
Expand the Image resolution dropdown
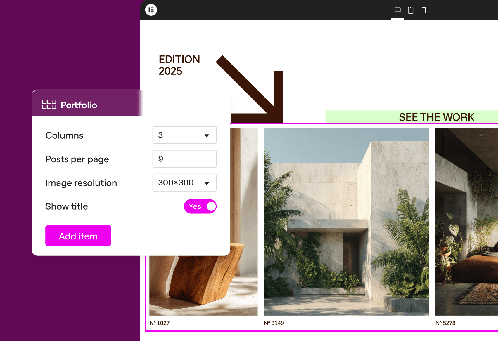[184, 183]
